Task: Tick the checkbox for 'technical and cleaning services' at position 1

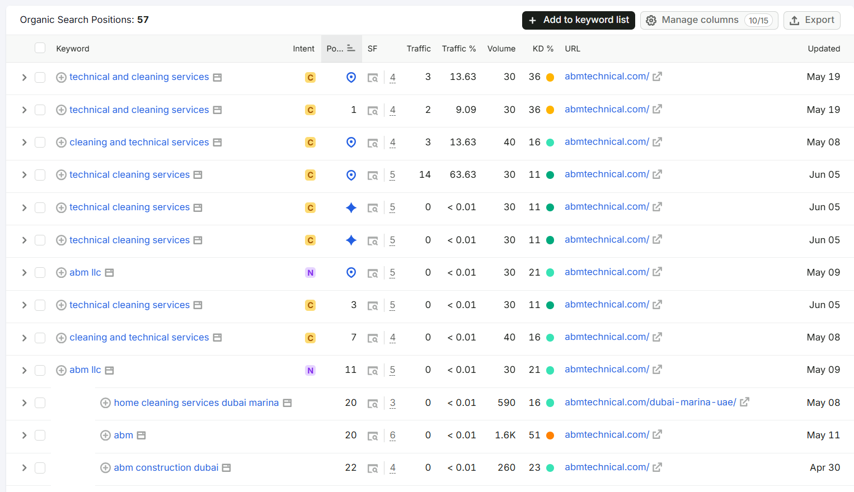Action: click(40, 110)
